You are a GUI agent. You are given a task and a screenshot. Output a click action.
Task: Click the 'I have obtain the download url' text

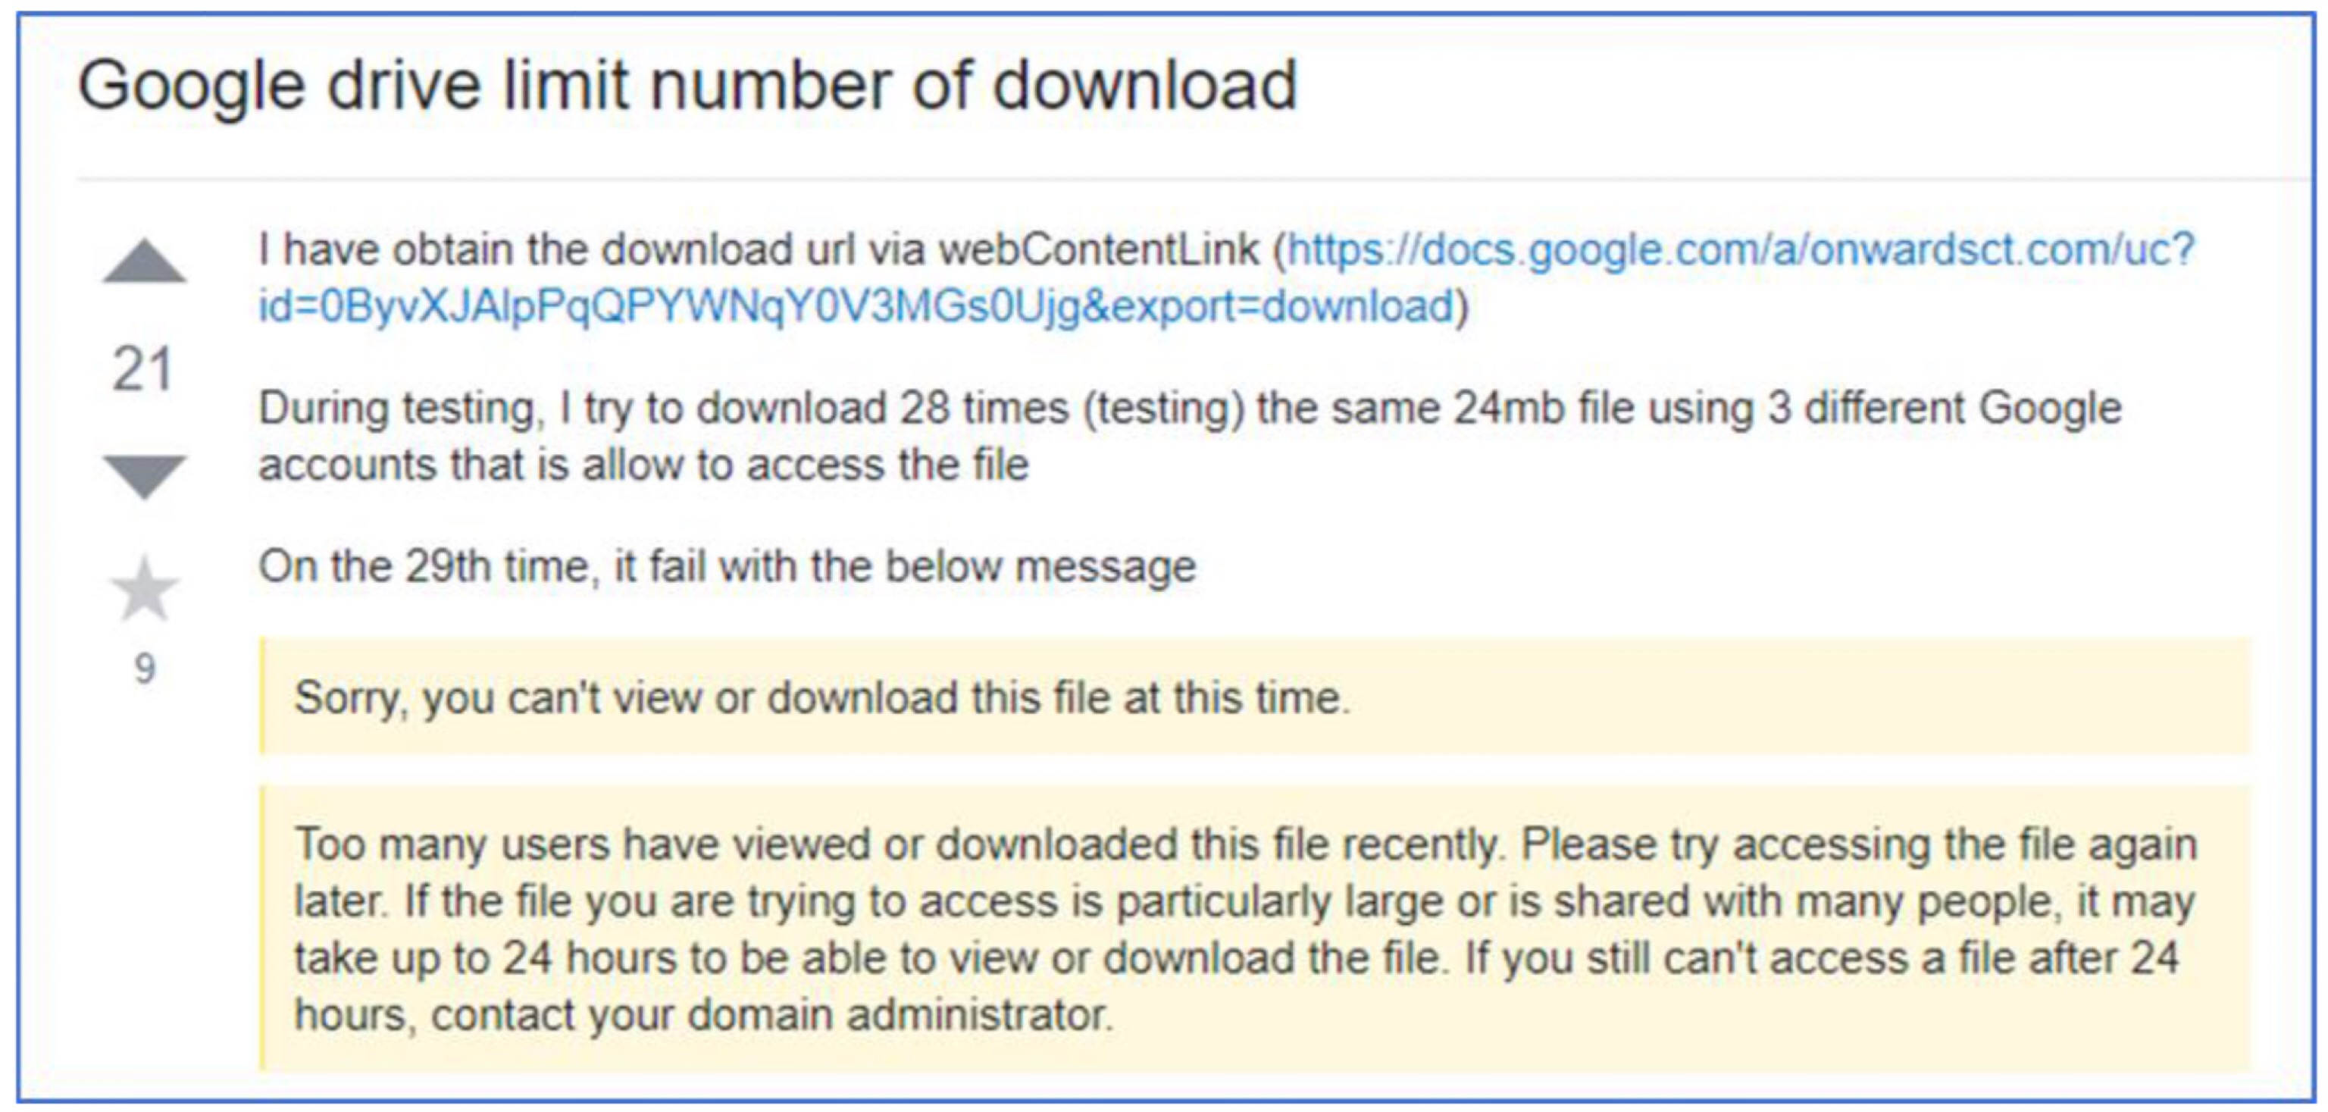click(757, 249)
